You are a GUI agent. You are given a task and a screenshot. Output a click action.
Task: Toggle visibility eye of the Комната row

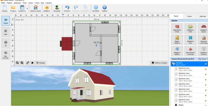click(x=206, y=64)
